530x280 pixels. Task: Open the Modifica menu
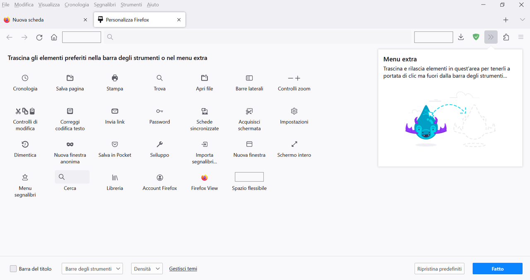pyautogui.click(x=24, y=5)
